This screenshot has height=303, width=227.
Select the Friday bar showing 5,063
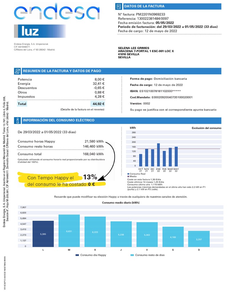click(147, 235)
